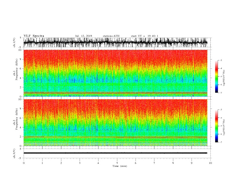Click the Time (min) axis label

pos(120,166)
